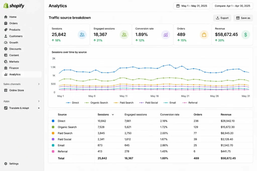Click the Finance bank icon
The height and width of the screenshot is (171, 257).
pos(6,68)
